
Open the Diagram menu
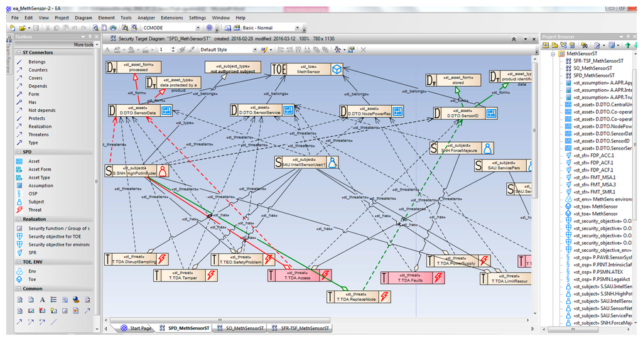[83, 18]
